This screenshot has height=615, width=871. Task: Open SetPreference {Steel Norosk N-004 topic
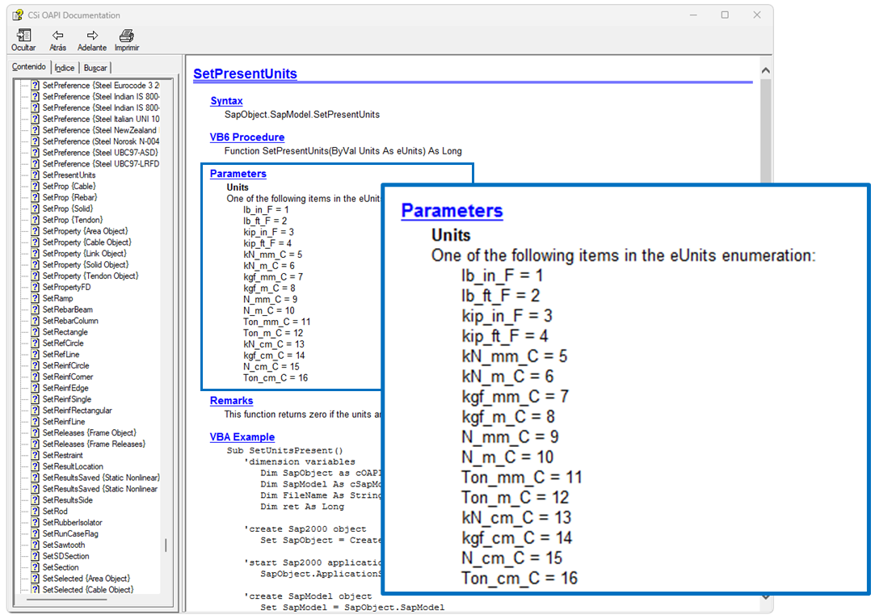click(100, 141)
